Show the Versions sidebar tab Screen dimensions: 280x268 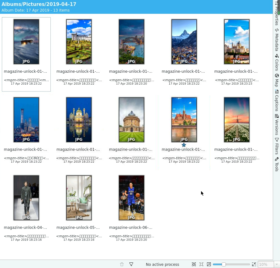click(277, 125)
